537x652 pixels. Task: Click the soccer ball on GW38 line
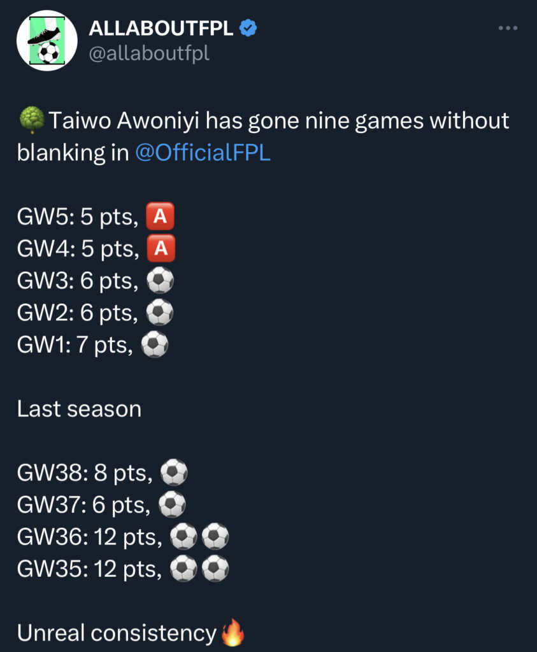click(x=173, y=473)
